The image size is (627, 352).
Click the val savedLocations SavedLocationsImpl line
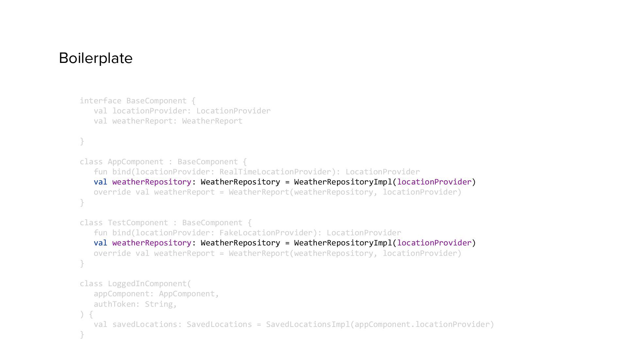tap(294, 324)
